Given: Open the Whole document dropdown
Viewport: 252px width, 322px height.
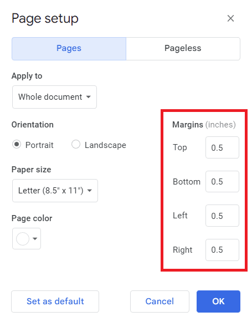Looking at the screenshot, I should tap(54, 97).
